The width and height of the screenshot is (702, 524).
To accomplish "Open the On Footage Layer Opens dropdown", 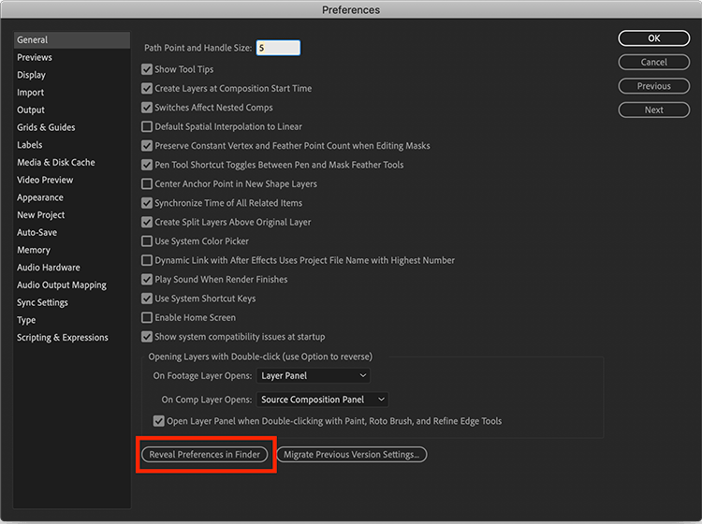I will [314, 376].
